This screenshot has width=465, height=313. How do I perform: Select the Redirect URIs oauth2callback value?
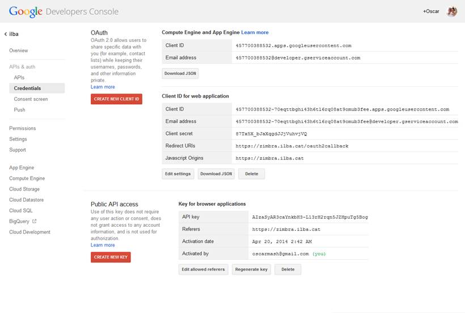292,146
